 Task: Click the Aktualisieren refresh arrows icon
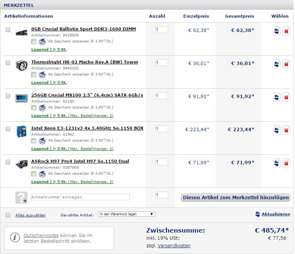(x=257, y=214)
